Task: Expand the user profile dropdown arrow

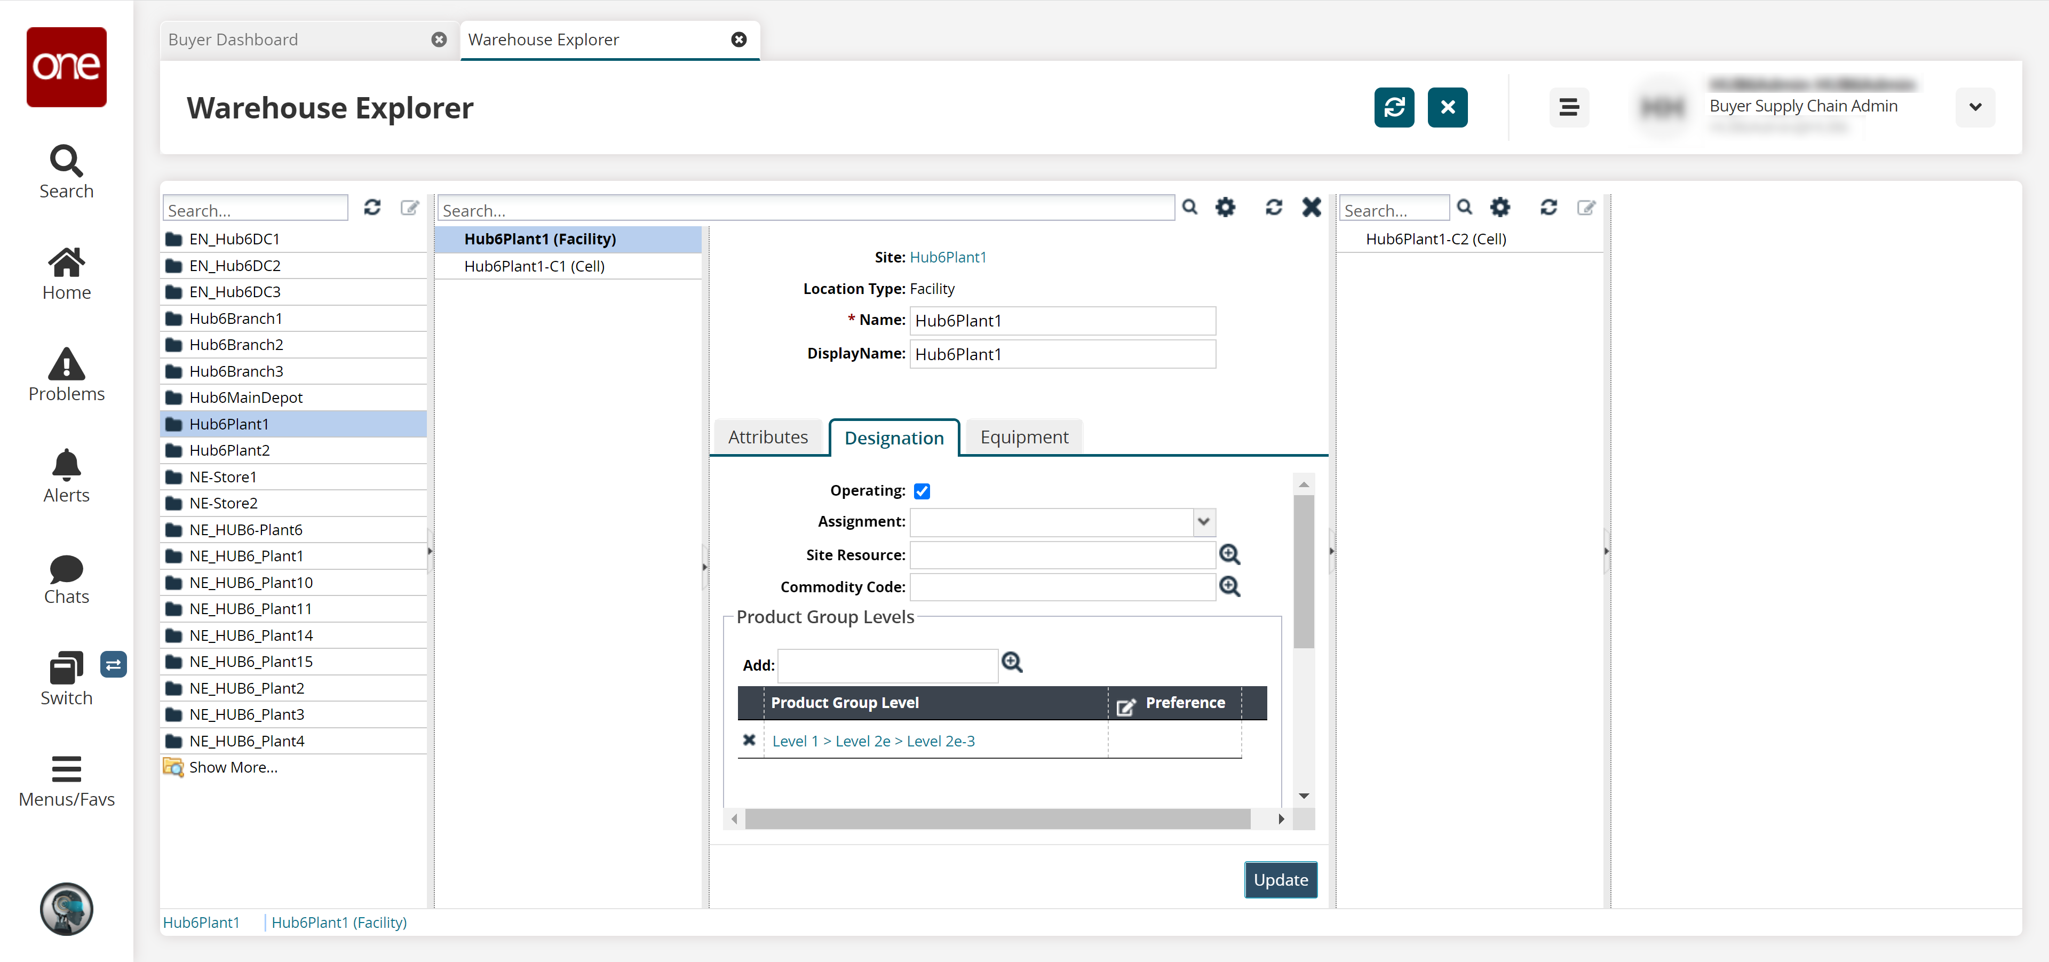Action: coord(1974,107)
